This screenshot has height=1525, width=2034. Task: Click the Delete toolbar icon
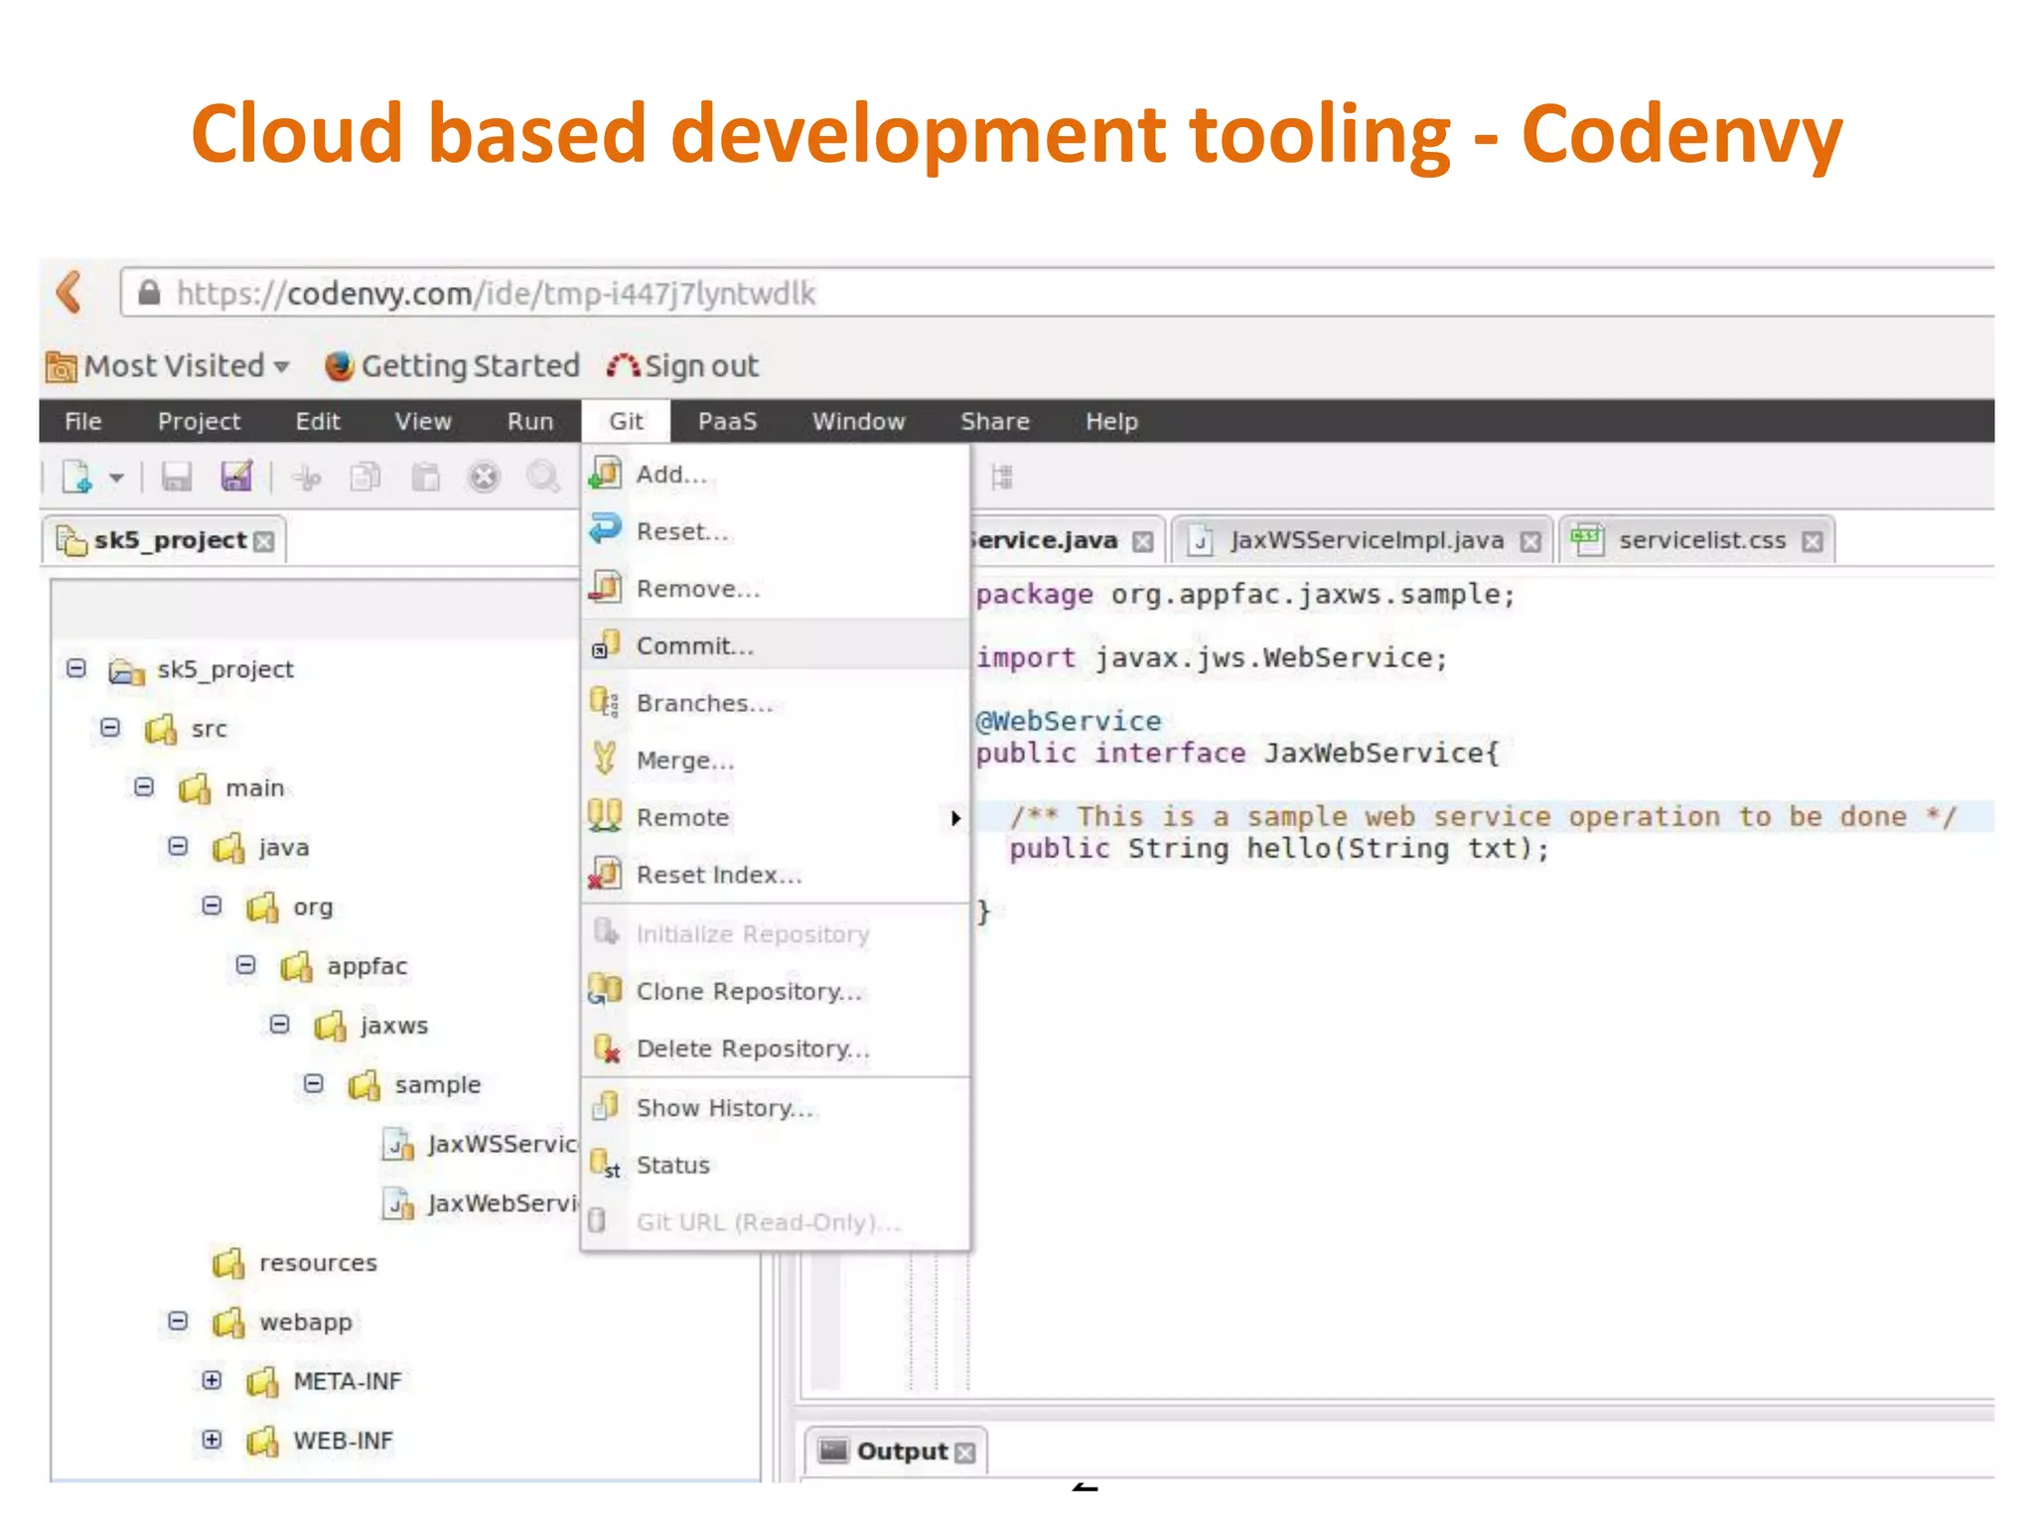pyautogui.click(x=484, y=478)
